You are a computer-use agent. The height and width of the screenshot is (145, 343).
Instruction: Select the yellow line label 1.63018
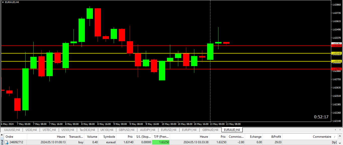[336, 61]
